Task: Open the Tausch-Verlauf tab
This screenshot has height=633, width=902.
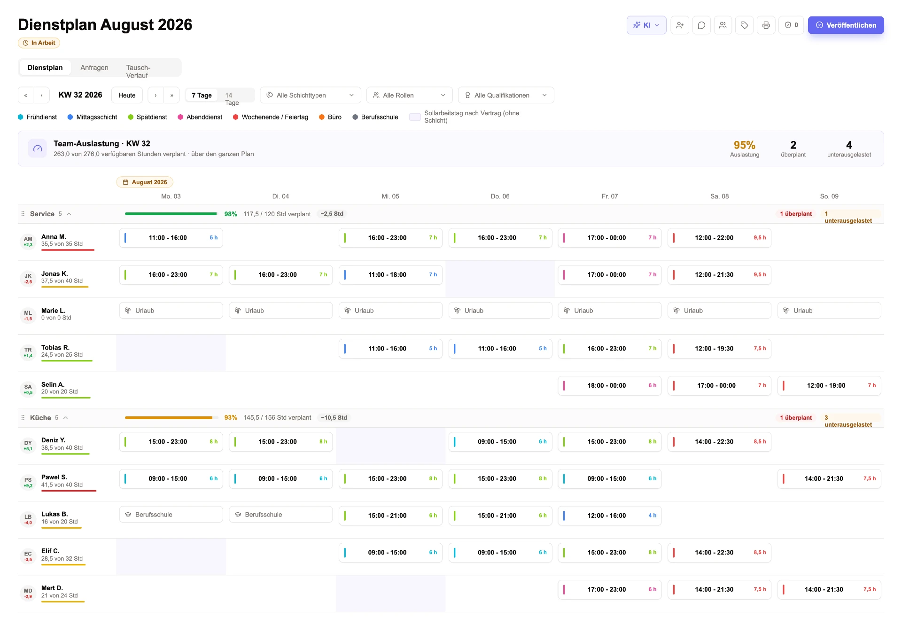Action: [x=138, y=71]
